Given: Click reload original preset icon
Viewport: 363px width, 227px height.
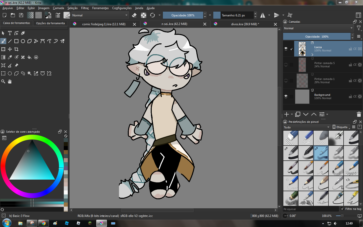Looking at the screenshot, I should (153, 15).
